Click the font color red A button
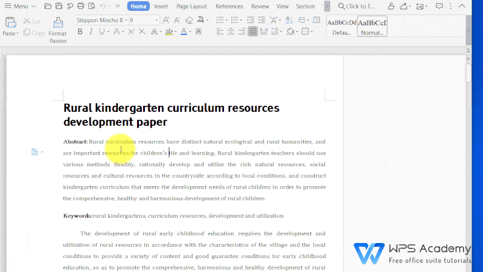Viewport: 483px width, 272px height. 184,31
